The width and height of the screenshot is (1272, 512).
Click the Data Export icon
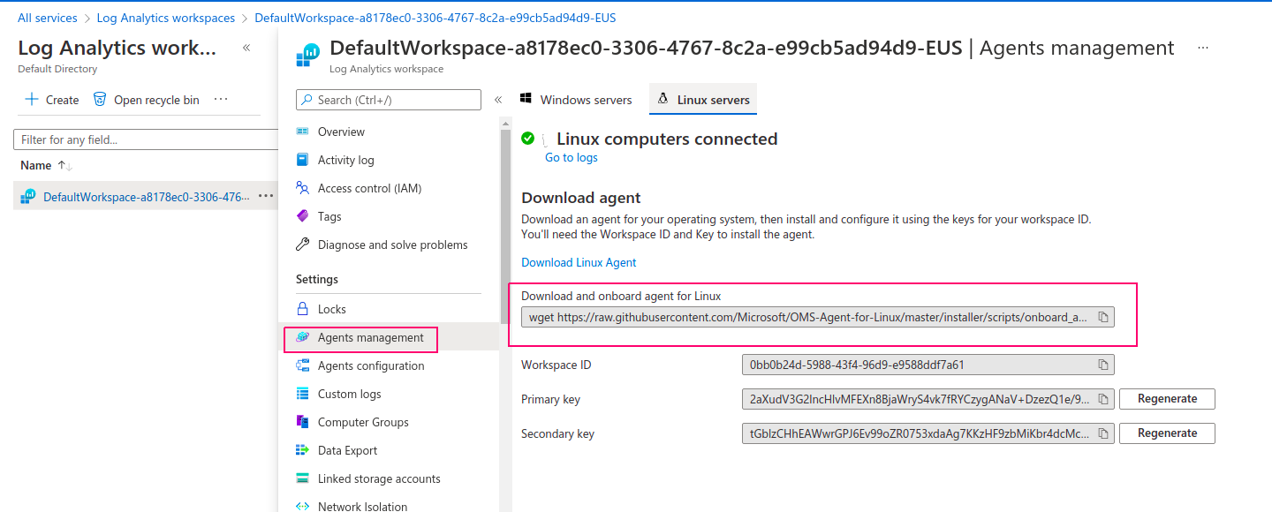tap(303, 450)
